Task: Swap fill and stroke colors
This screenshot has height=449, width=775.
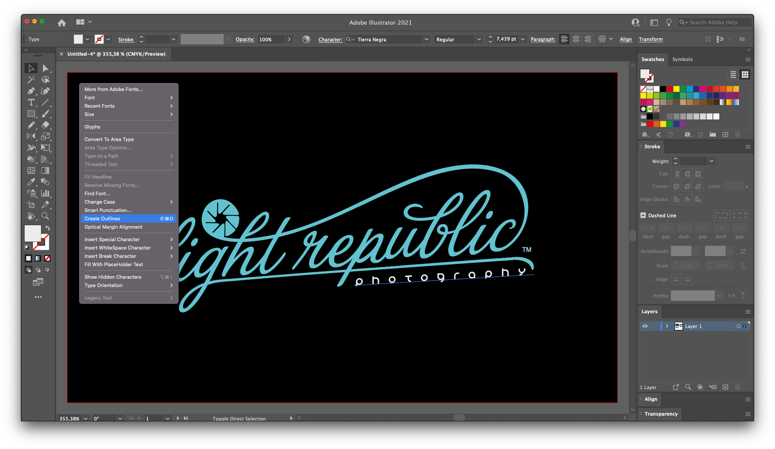Action: pyautogui.click(x=48, y=228)
